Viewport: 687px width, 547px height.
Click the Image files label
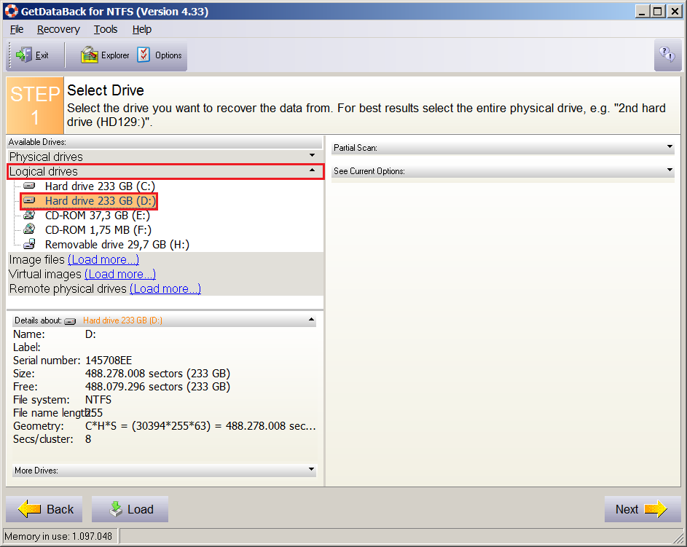37,260
